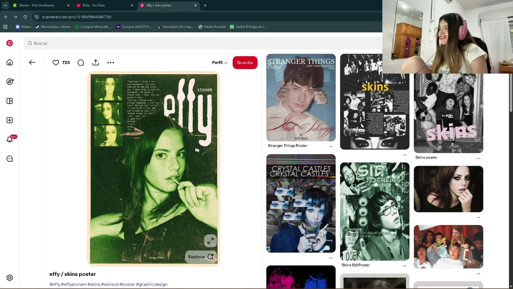Click the Skins Sid Poster caption
Image resolution: width=513 pixels, height=289 pixels.
click(x=355, y=265)
